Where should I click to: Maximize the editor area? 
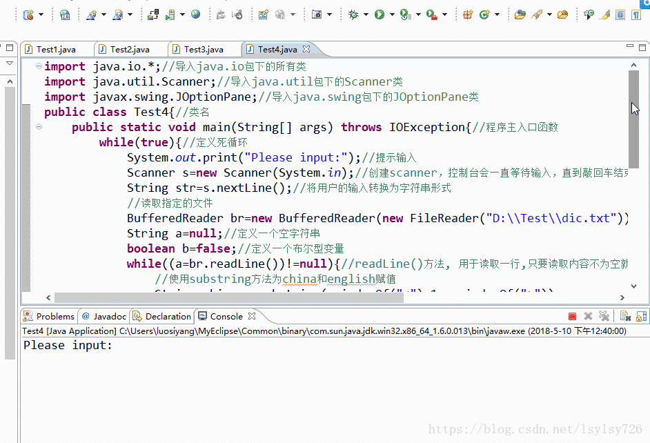click(642, 47)
